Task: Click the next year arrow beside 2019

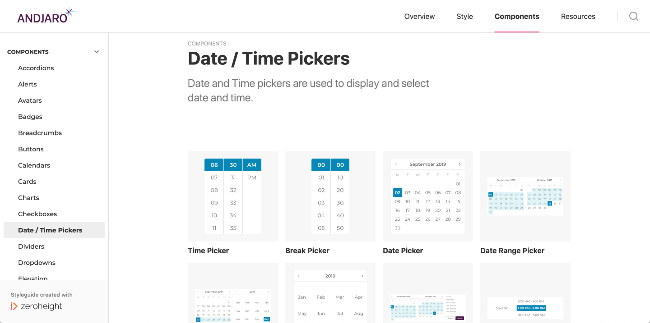Action: [x=362, y=276]
